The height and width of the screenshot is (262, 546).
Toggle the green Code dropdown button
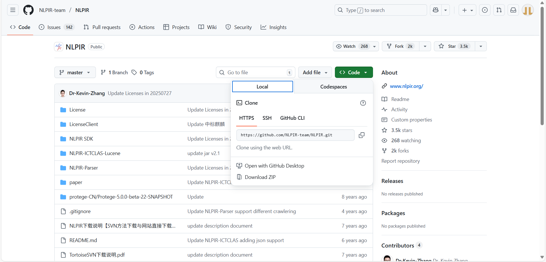click(354, 73)
